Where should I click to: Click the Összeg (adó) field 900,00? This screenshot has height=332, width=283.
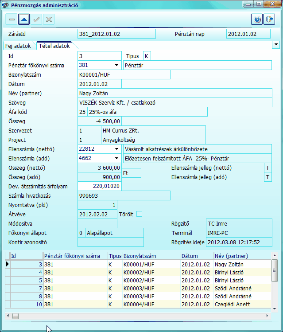100,177
